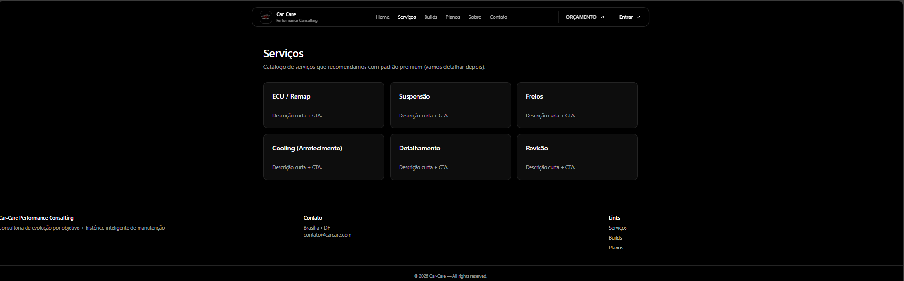This screenshot has width=904, height=281.
Task: Open the Planos footer link
Action: tap(616, 248)
